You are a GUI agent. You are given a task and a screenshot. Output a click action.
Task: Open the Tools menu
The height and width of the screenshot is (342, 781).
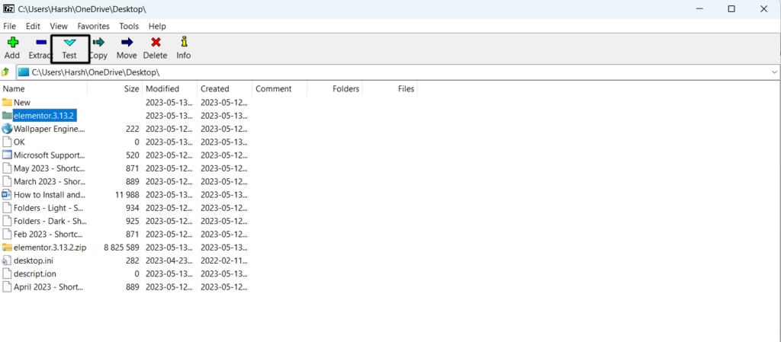click(x=129, y=27)
